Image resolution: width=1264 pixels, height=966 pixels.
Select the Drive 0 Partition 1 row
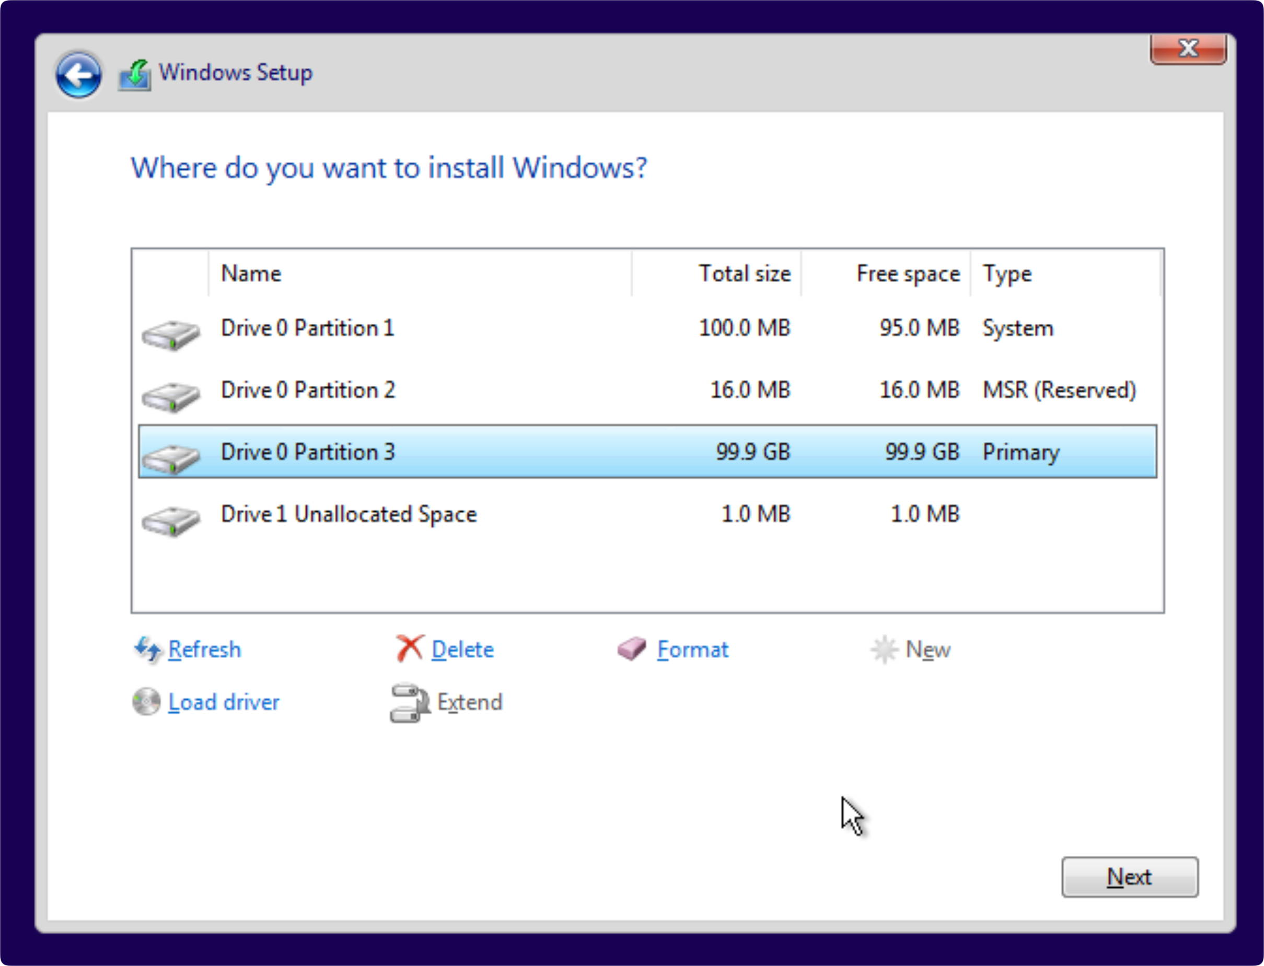point(647,328)
